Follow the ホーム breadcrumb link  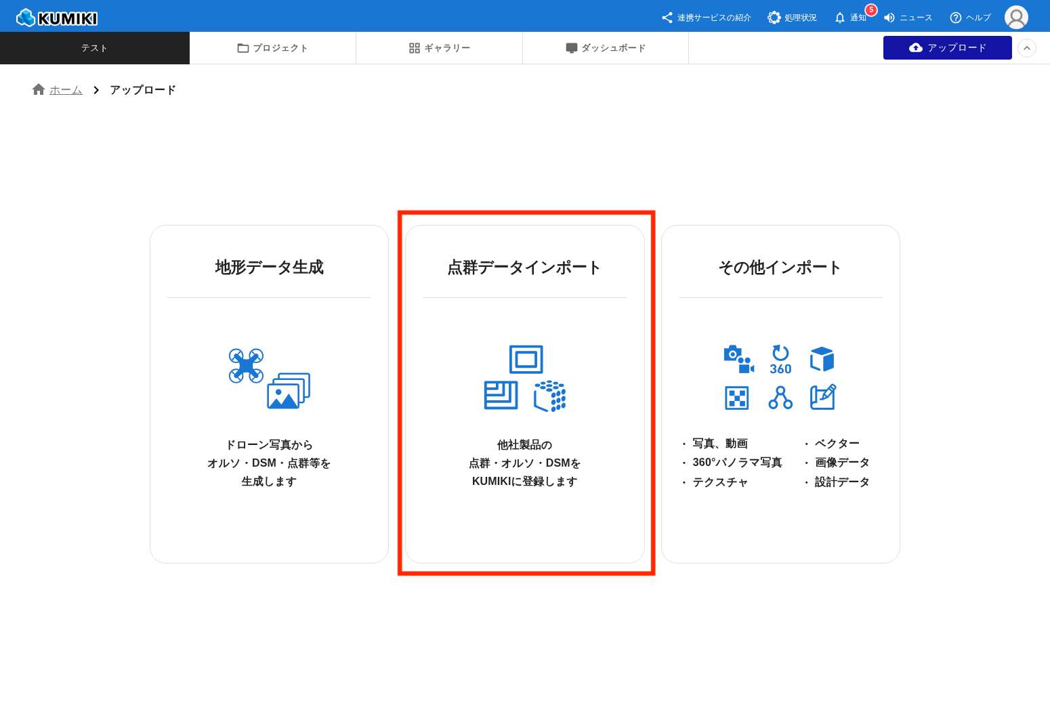[x=66, y=90]
